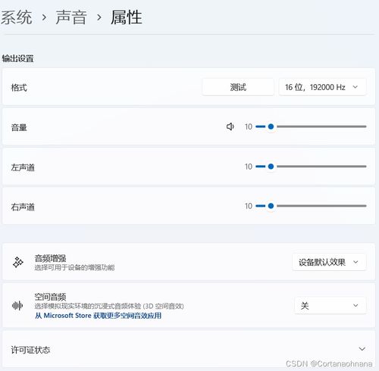Click the audio enhancement sparkle icon
The image size is (379, 371).
18,262
